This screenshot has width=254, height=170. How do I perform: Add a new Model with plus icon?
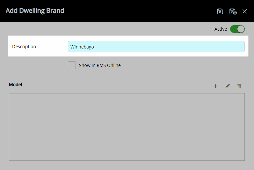pyautogui.click(x=215, y=86)
